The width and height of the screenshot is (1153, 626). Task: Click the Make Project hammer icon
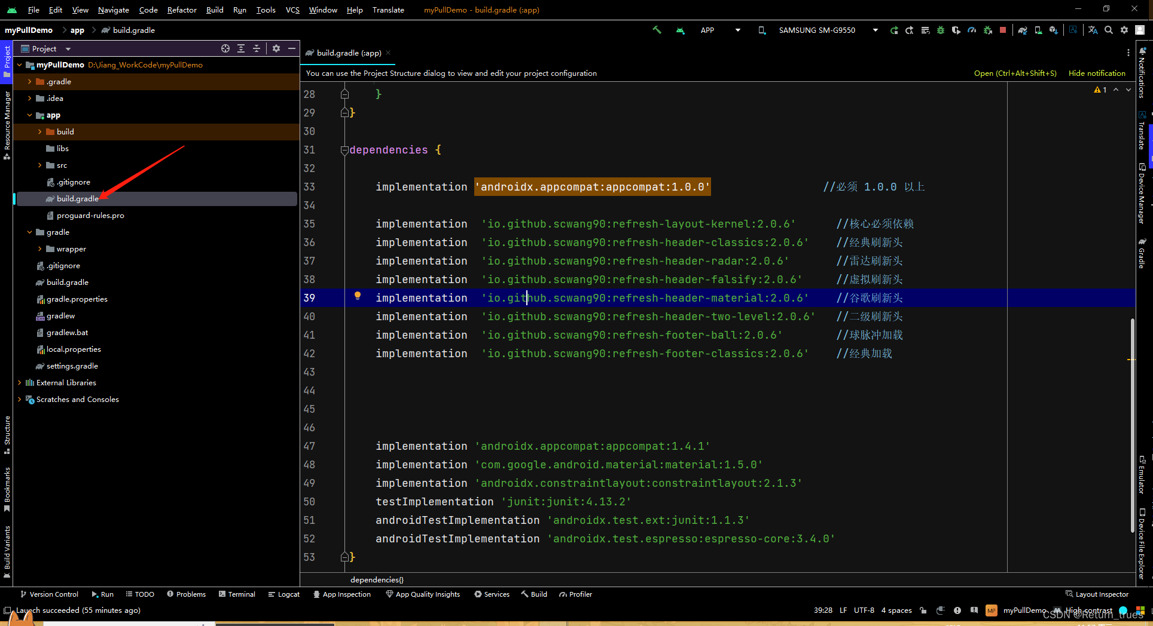pyautogui.click(x=657, y=30)
